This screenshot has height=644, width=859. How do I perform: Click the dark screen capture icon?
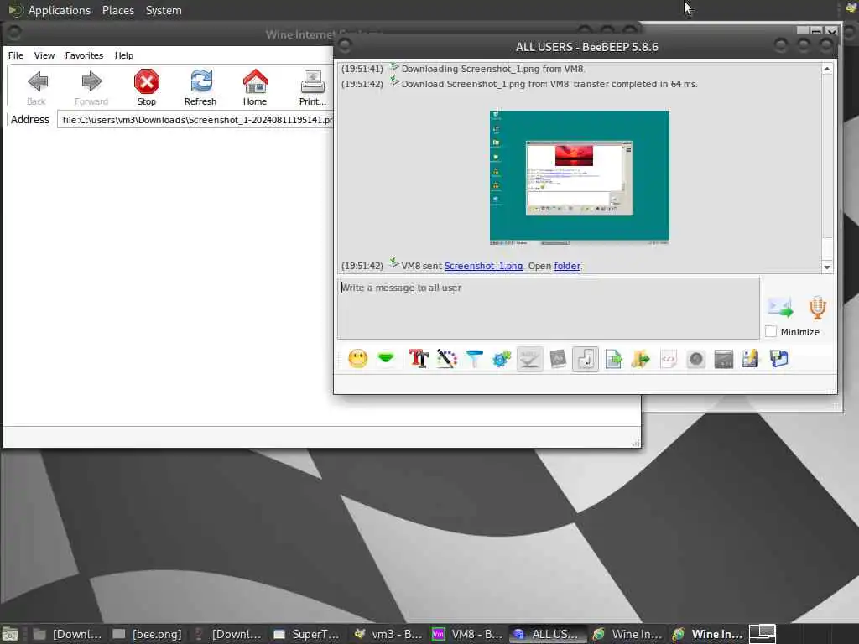pos(724,359)
